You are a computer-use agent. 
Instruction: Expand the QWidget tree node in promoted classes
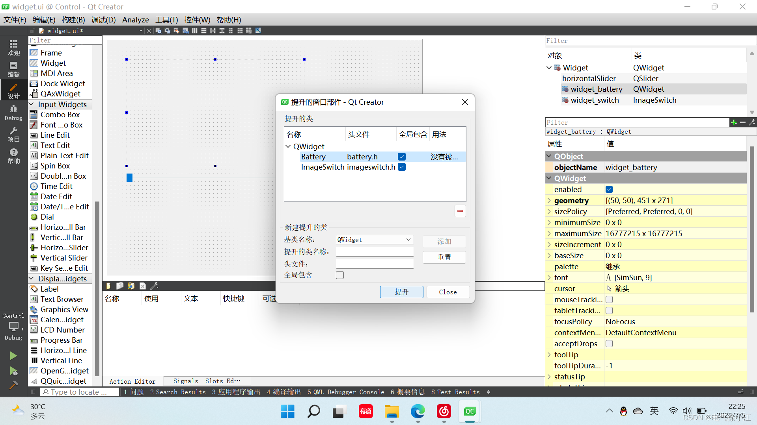[289, 146]
